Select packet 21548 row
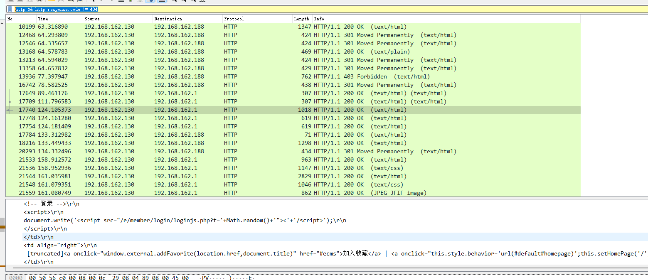The width and height of the screenshot is (648, 280). [x=293, y=184]
